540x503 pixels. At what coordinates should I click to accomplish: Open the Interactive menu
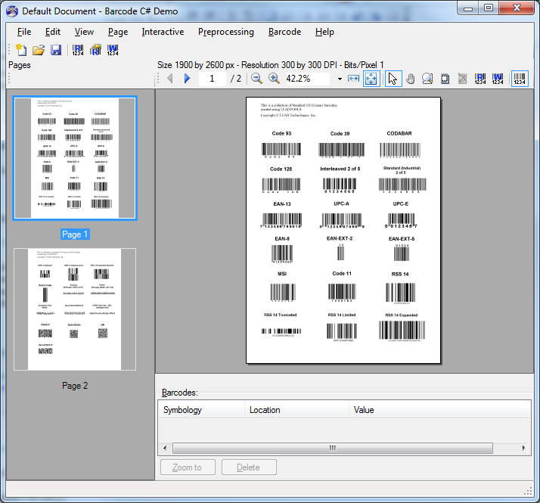point(163,32)
